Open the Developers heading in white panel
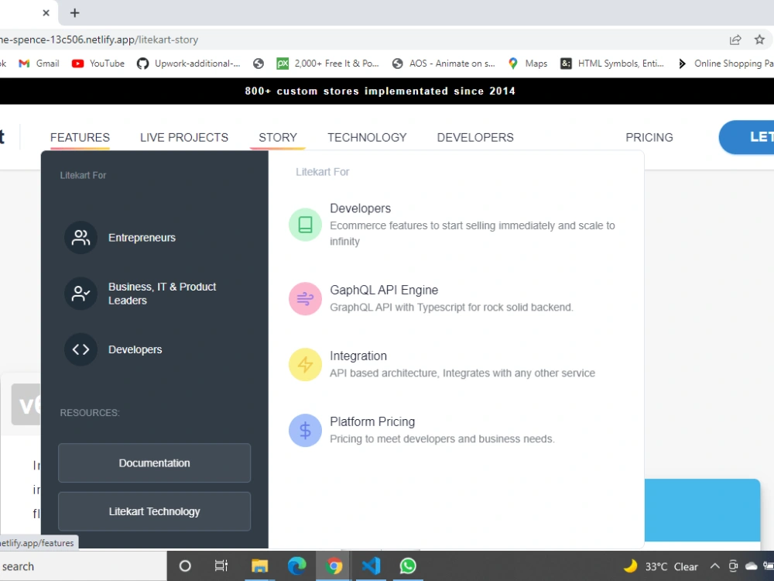The width and height of the screenshot is (774, 581). (x=361, y=208)
